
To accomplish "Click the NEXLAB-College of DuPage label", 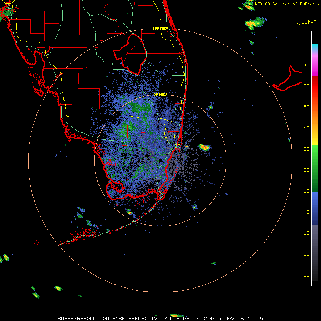I will pyautogui.click(x=285, y=4).
